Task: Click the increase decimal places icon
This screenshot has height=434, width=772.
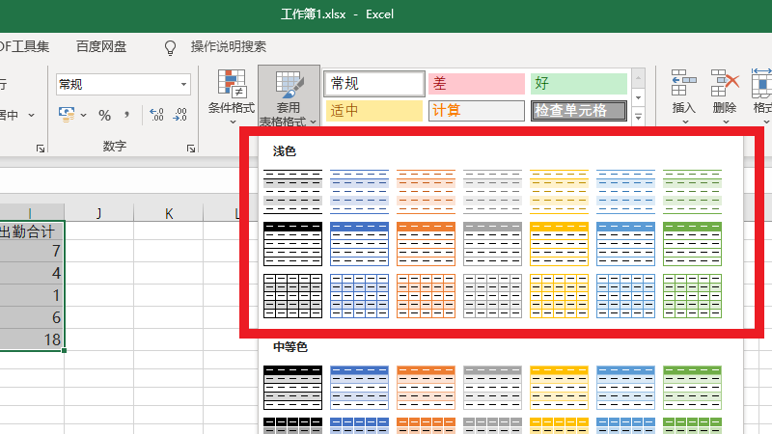Action: coord(157,116)
